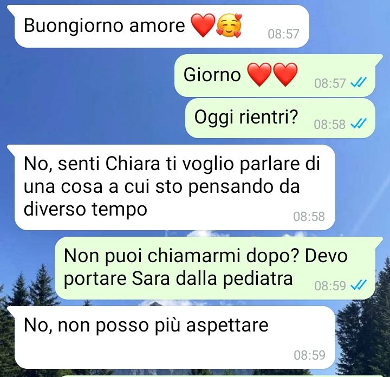Tap the 08:58 timestamp on Oggi rientri?

click(329, 125)
